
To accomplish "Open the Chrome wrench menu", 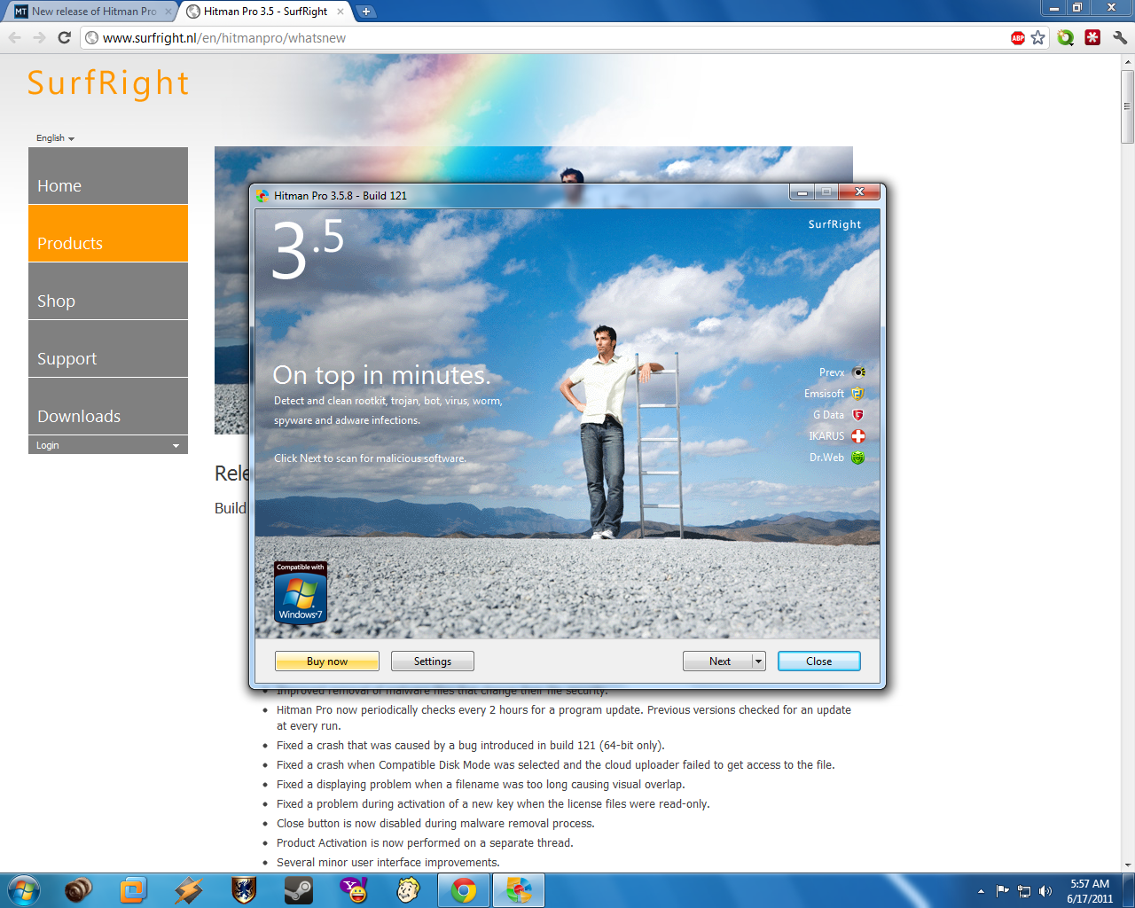I will [1120, 37].
